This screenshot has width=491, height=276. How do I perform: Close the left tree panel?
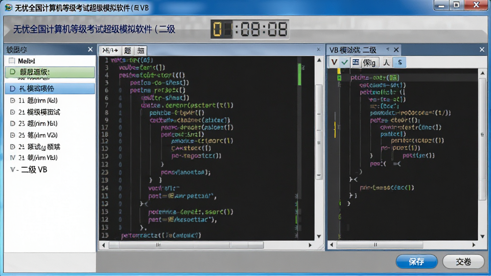coord(90,49)
